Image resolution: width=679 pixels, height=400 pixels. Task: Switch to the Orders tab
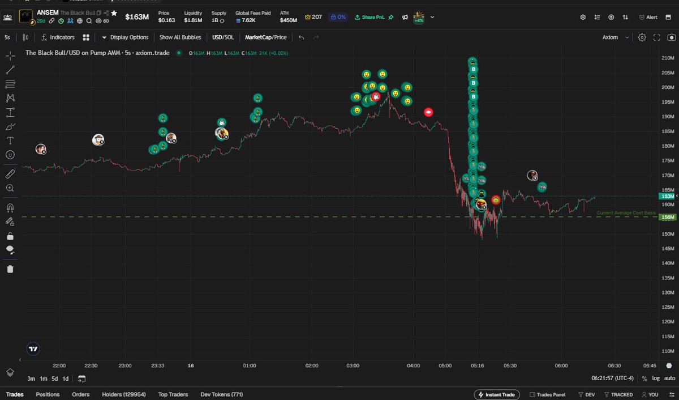(x=80, y=394)
